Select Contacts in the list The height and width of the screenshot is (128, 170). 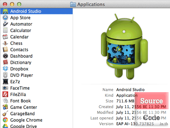pyautogui.click(x=19, y=49)
